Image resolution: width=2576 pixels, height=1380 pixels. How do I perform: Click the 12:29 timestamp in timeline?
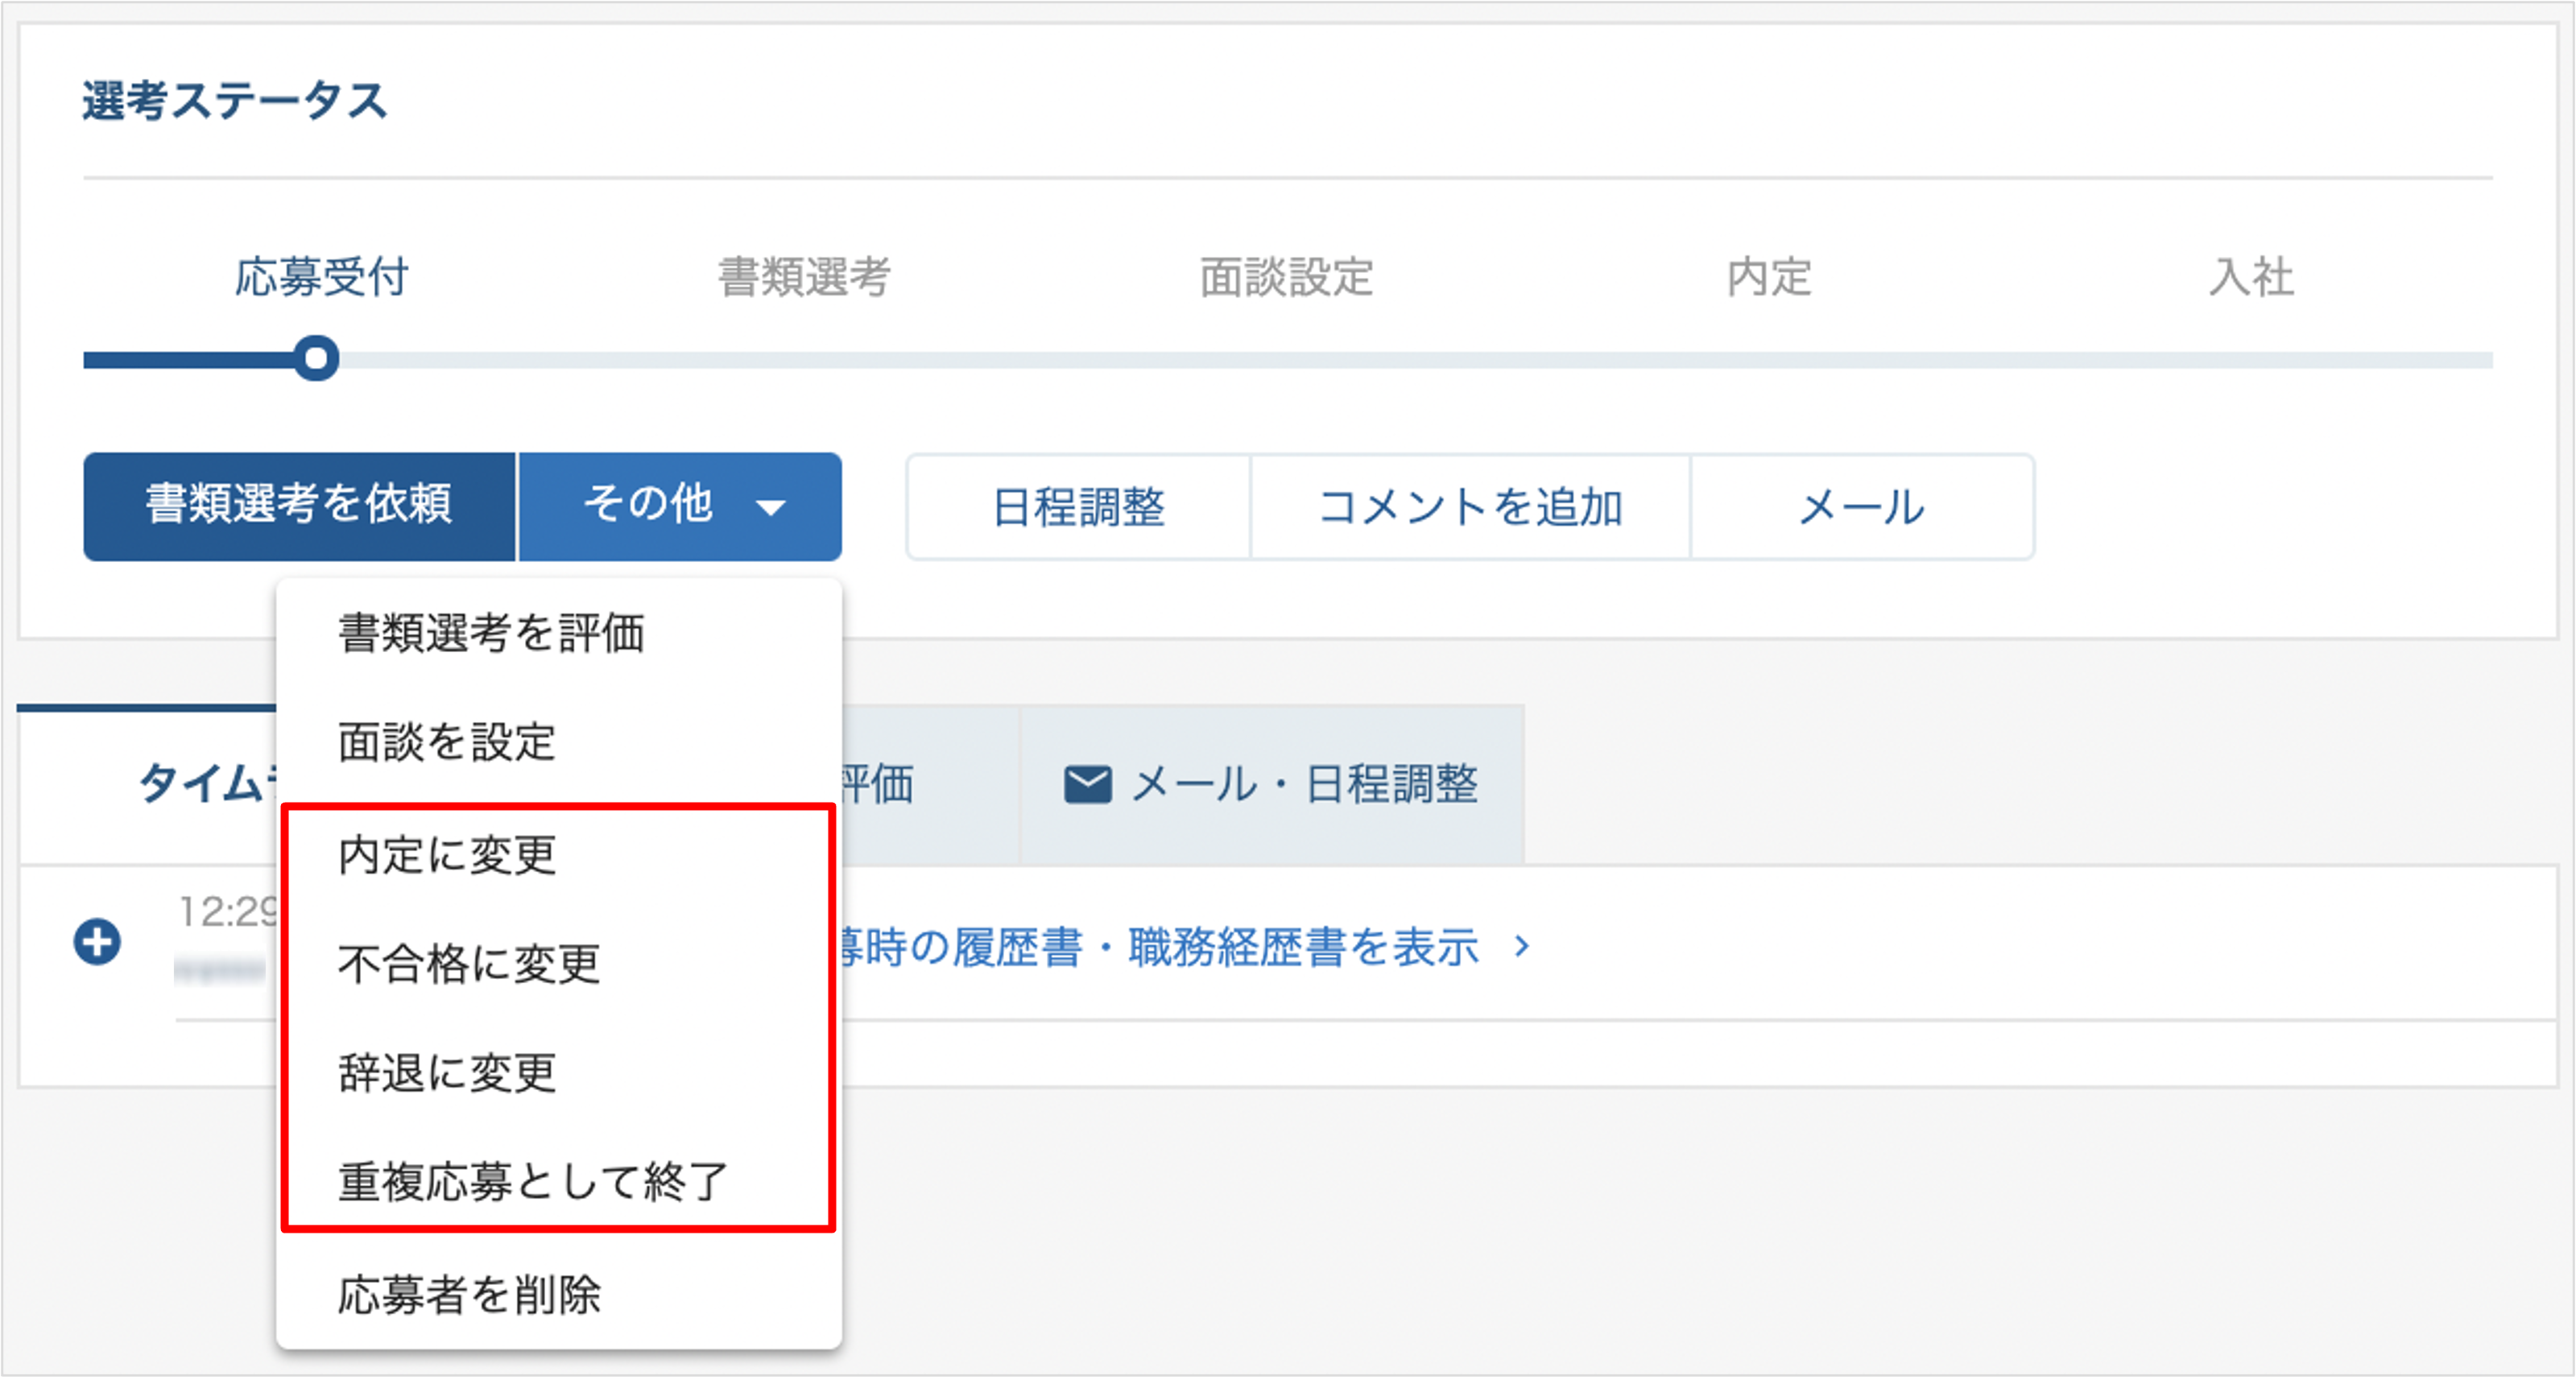tap(227, 911)
